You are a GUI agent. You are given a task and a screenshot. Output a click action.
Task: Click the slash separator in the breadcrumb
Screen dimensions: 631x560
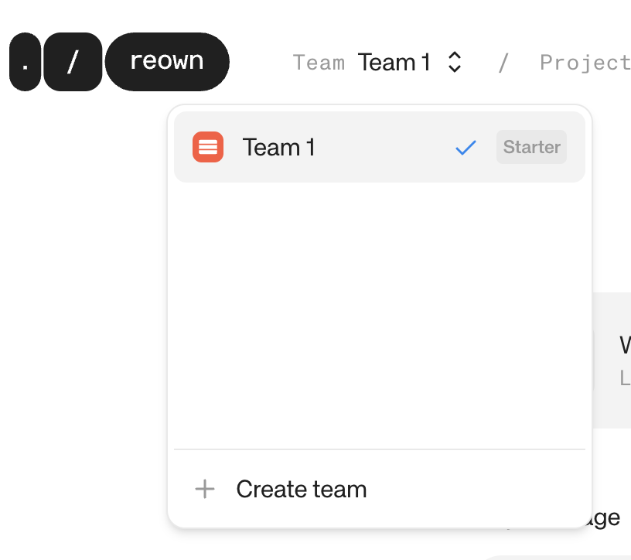(x=503, y=62)
